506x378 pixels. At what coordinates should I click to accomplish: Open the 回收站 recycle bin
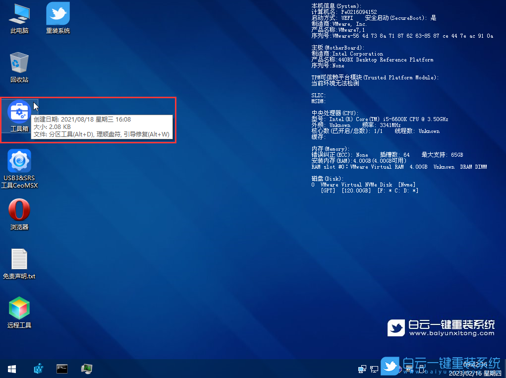[19, 63]
